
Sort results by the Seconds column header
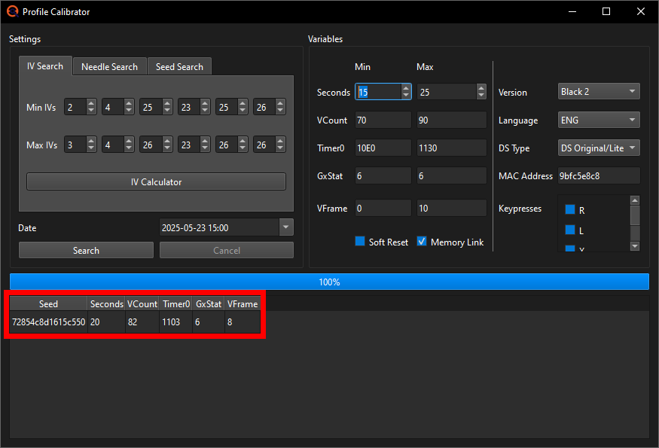coord(106,304)
